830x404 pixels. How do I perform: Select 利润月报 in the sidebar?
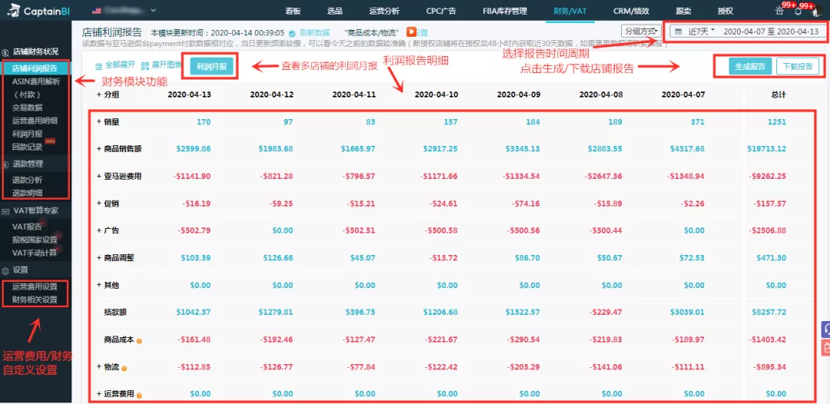click(27, 134)
